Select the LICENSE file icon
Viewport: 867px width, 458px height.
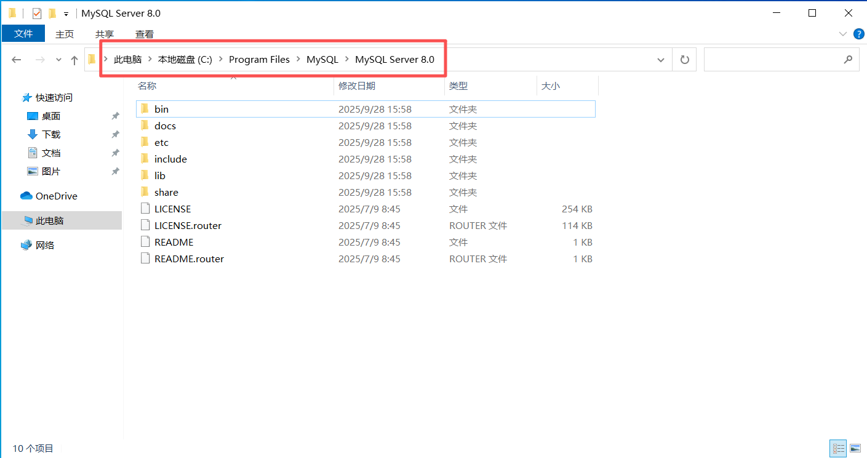[x=145, y=209]
